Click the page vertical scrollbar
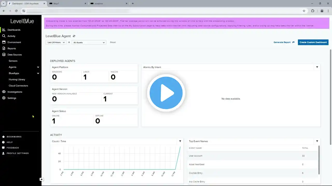 [330, 97]
